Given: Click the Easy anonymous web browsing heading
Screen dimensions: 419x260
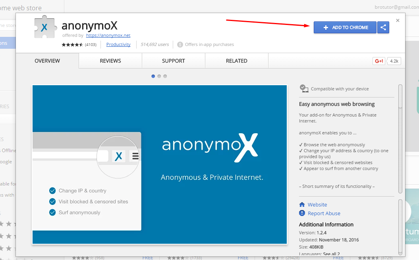Looking at the screenshot, I should coord(337,104).
